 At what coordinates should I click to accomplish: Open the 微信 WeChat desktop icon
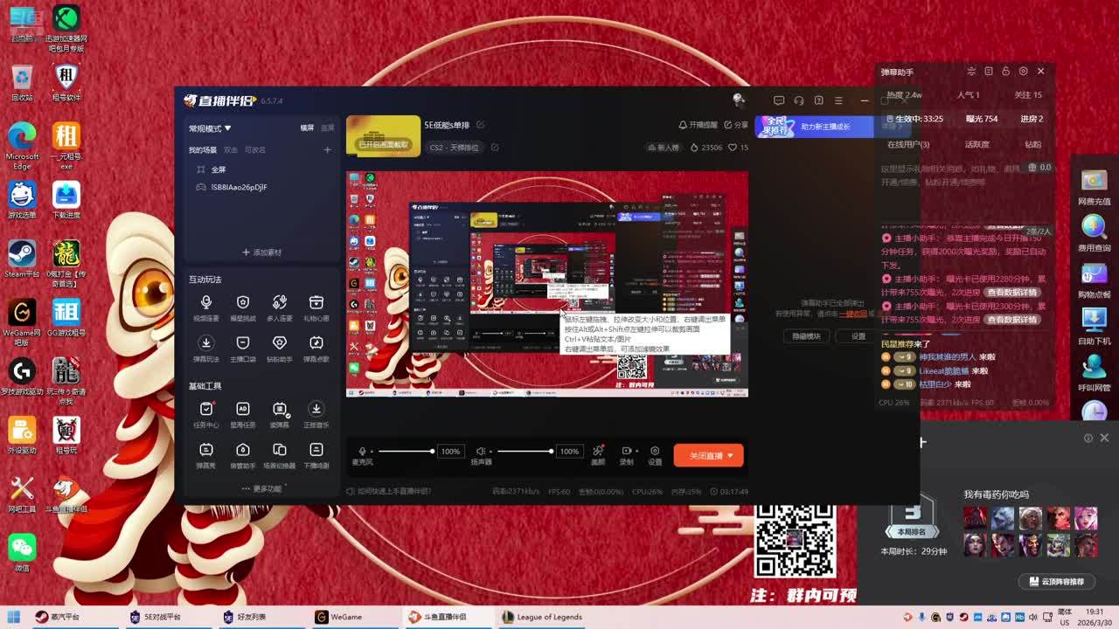click(x=22, y=554)
